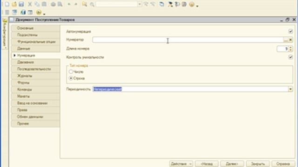
Task: Click the first icon in second toolbar row
Action: (x=7, y=13)
